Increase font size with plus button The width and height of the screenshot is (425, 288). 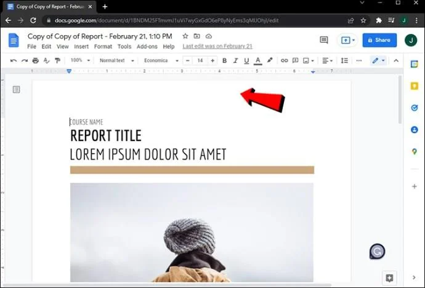point(212,60)
